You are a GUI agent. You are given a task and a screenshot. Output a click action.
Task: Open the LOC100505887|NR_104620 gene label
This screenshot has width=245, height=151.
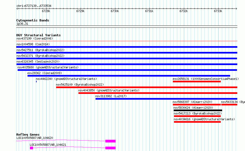[35, 138]
